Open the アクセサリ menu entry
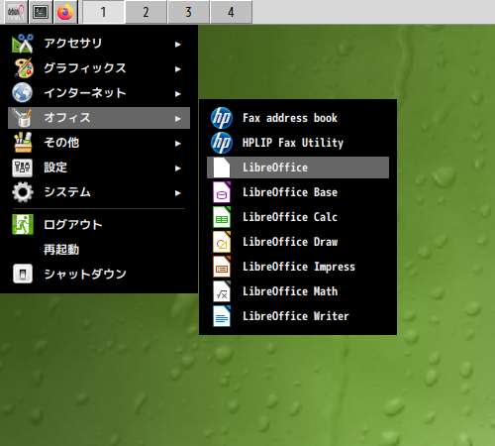This screenshot has width=495, height=446. coord(99,44)
